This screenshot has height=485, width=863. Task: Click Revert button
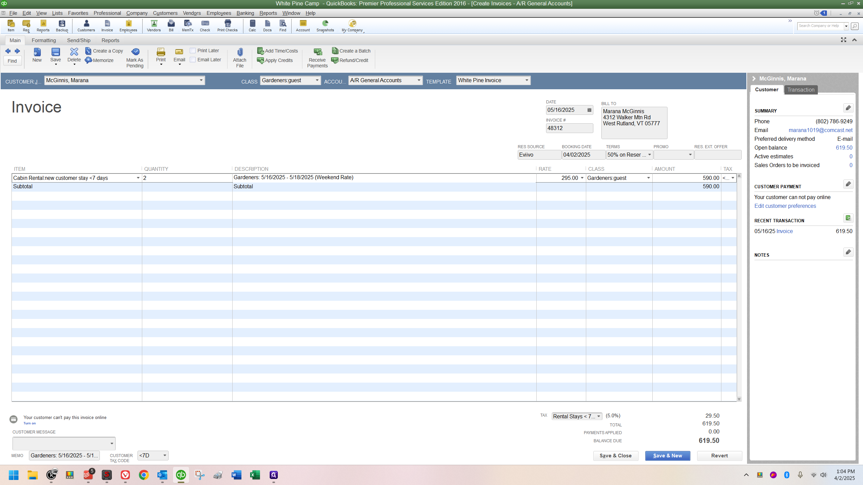[719, 456]
